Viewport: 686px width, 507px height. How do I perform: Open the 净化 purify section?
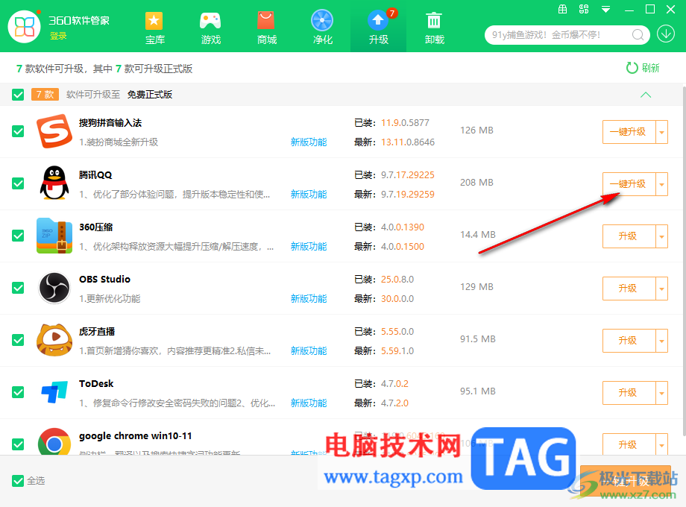[322, 28]
